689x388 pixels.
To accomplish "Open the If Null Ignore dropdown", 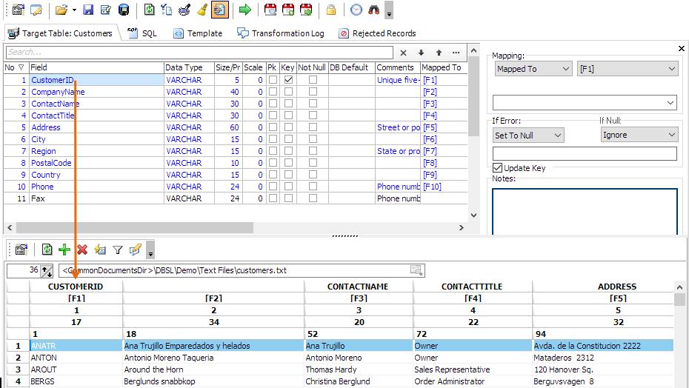I will tap(639, 135).
